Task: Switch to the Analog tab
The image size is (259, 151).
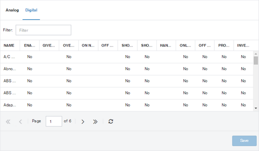Action: click(x=12, y=10)
